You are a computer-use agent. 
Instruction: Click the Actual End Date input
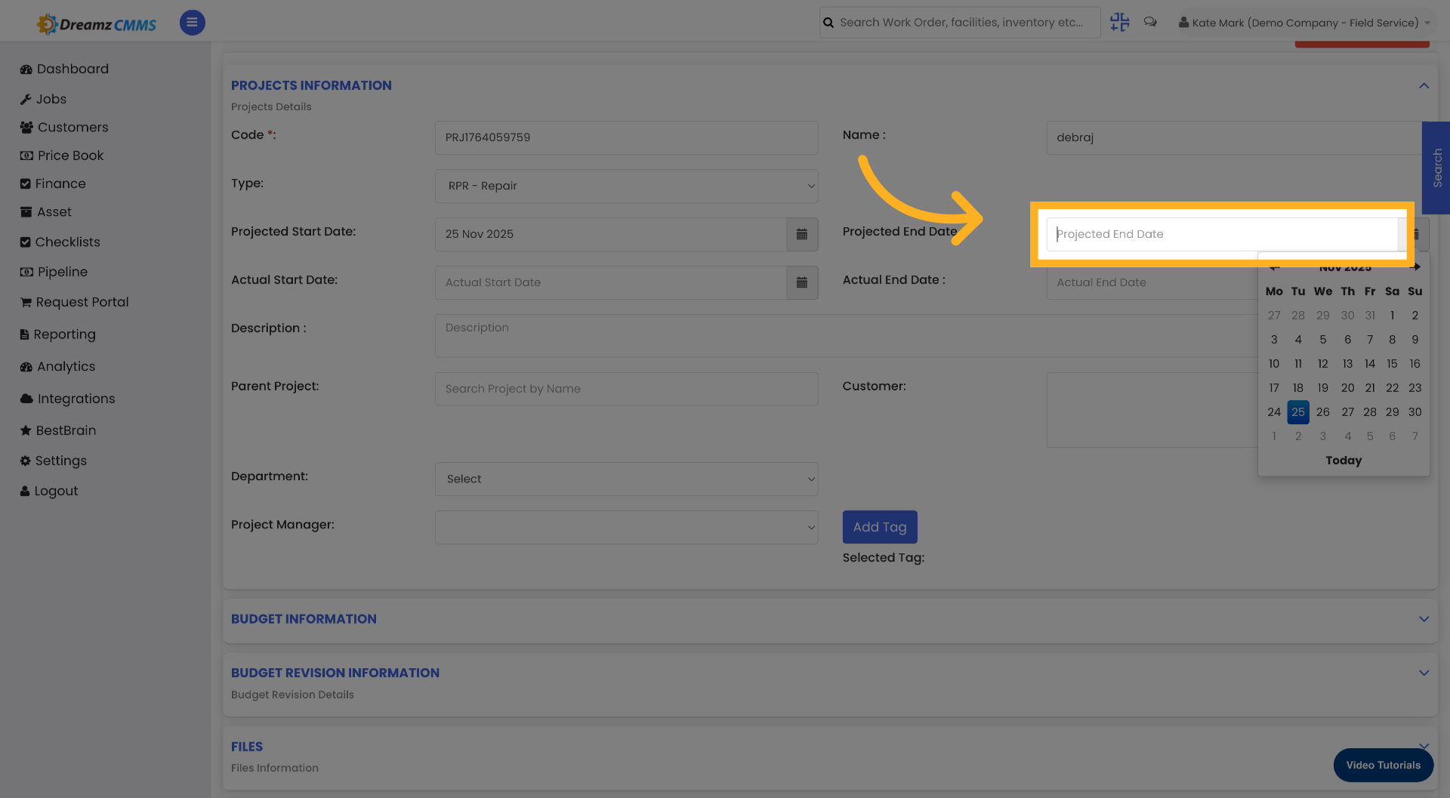(x=1152, y=282)
